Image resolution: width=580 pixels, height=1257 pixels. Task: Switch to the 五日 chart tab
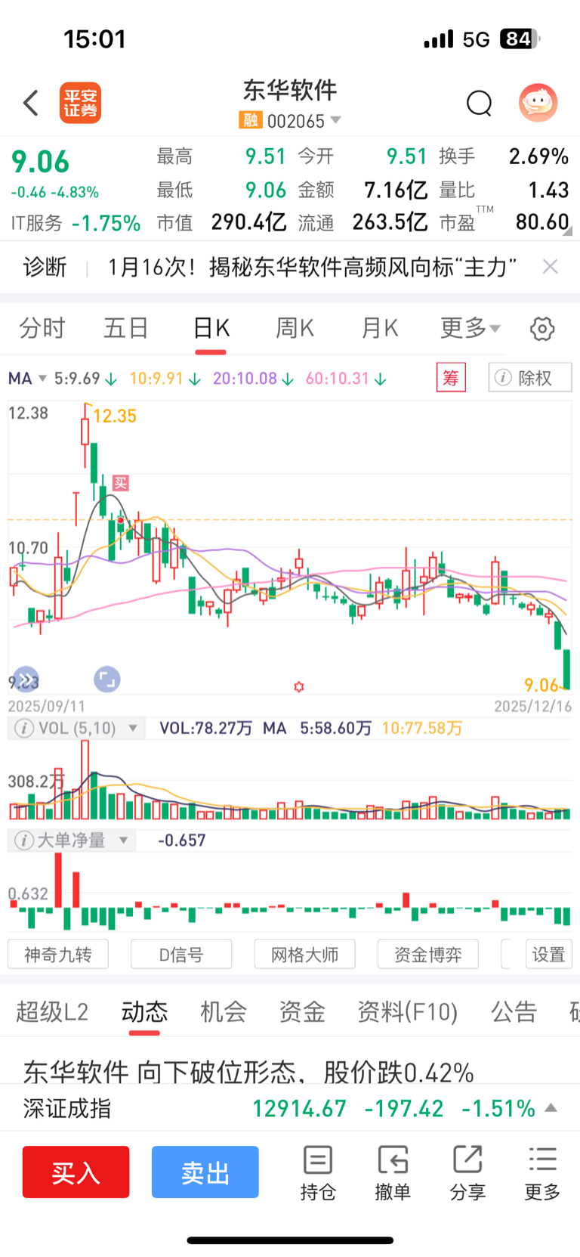coord(126,328)
